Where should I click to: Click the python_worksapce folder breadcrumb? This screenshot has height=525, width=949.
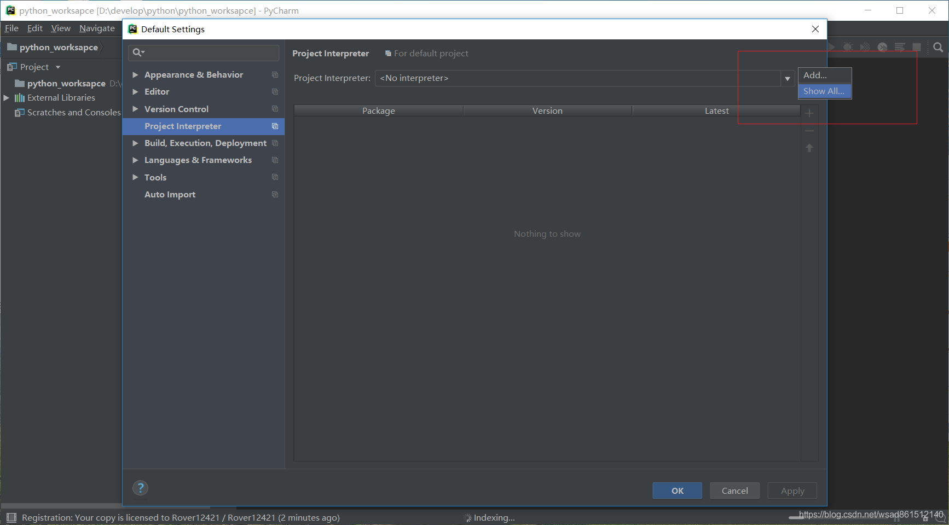point(53,48)
